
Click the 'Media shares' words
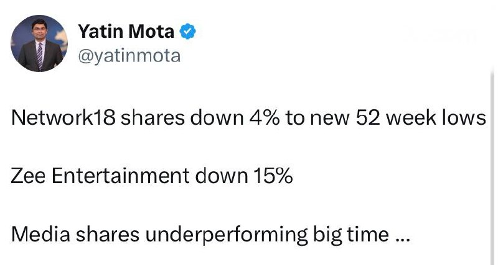(75, 235)
